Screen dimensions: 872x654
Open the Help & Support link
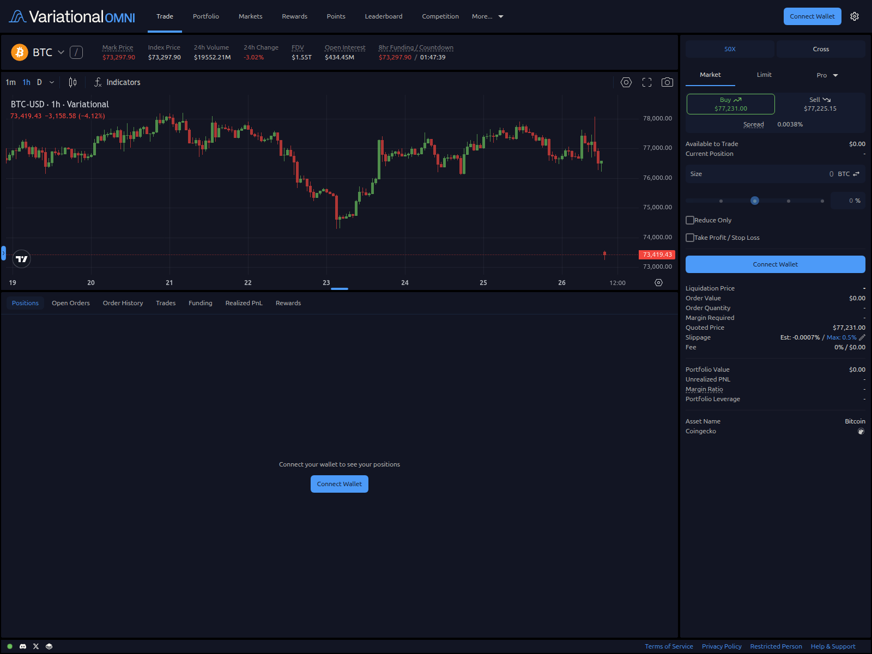[833, 646]
